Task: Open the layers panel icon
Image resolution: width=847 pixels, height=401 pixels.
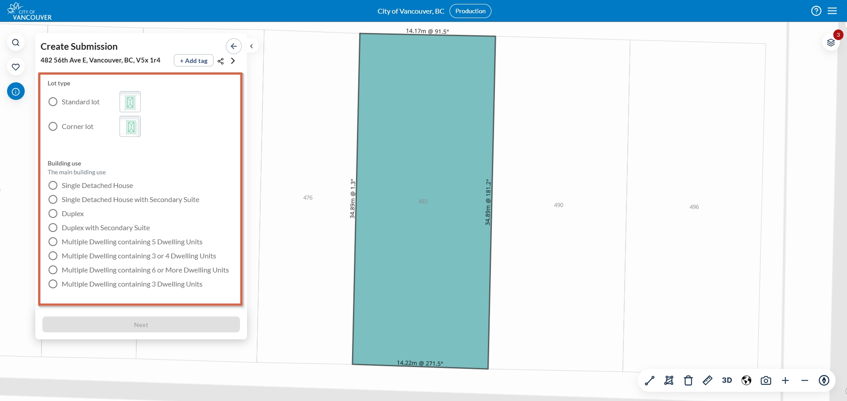Action: tap(831, 43)
